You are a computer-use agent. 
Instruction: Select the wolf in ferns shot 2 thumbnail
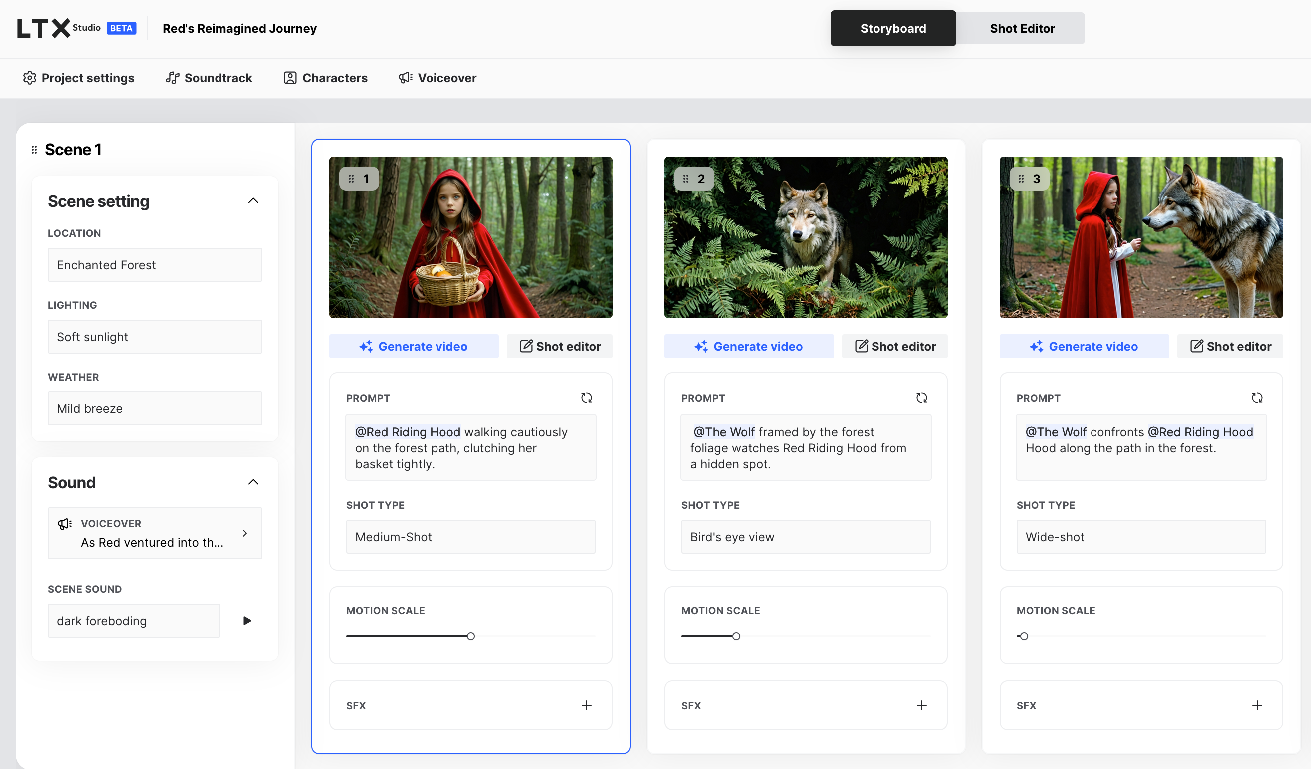coord(805,237)
